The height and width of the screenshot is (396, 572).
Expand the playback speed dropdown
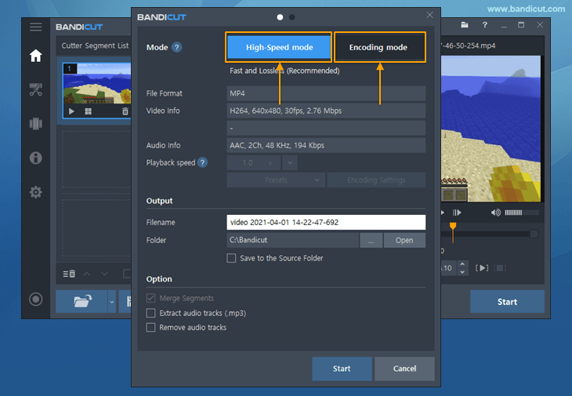(290, 163)
